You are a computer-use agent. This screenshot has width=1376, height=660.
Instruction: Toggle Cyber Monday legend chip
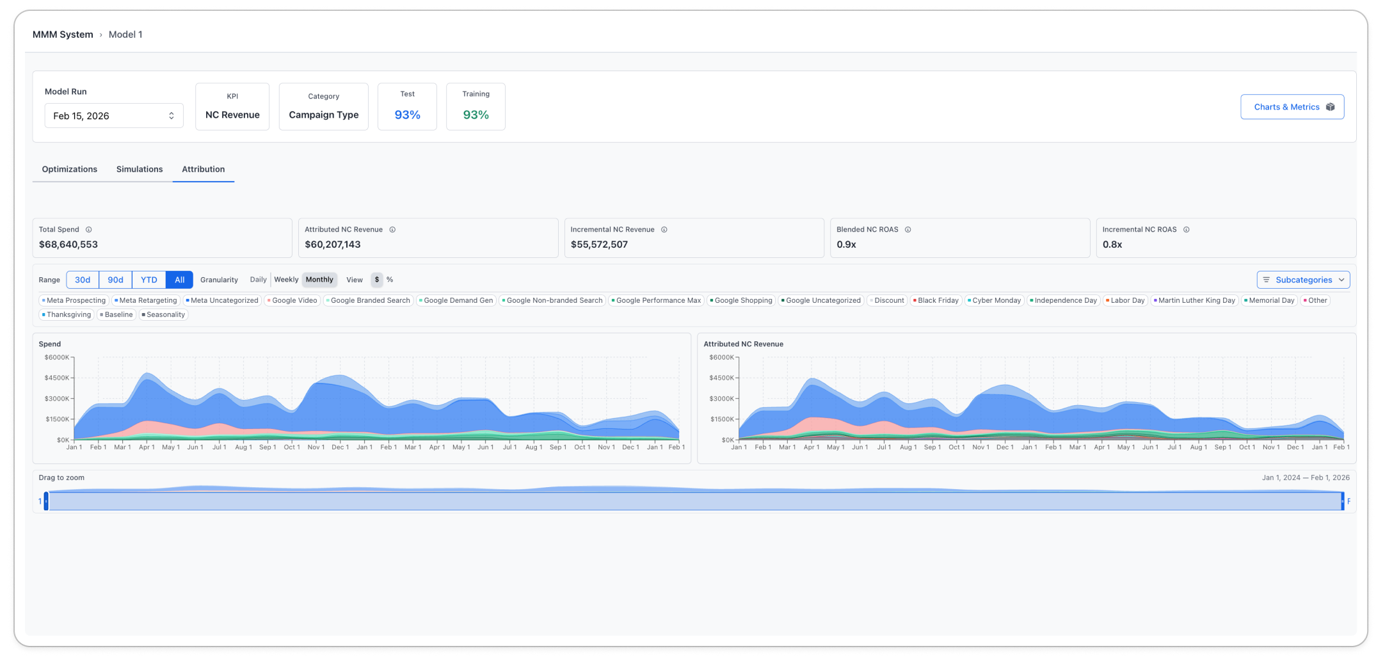coord(995,300)
